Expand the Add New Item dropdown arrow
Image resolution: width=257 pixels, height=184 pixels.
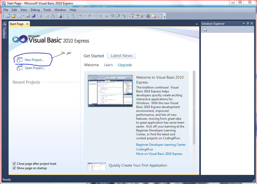(23, 16)
